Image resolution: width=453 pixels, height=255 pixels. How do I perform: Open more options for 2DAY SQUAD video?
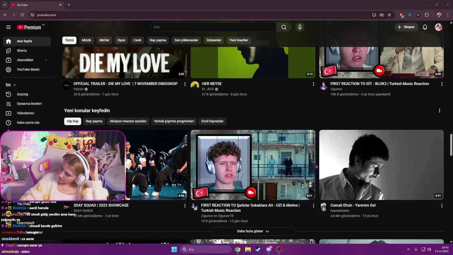click(185, 205)
